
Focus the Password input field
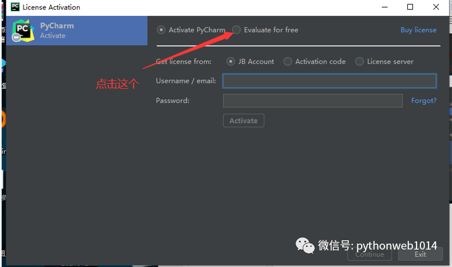(313, 101)
